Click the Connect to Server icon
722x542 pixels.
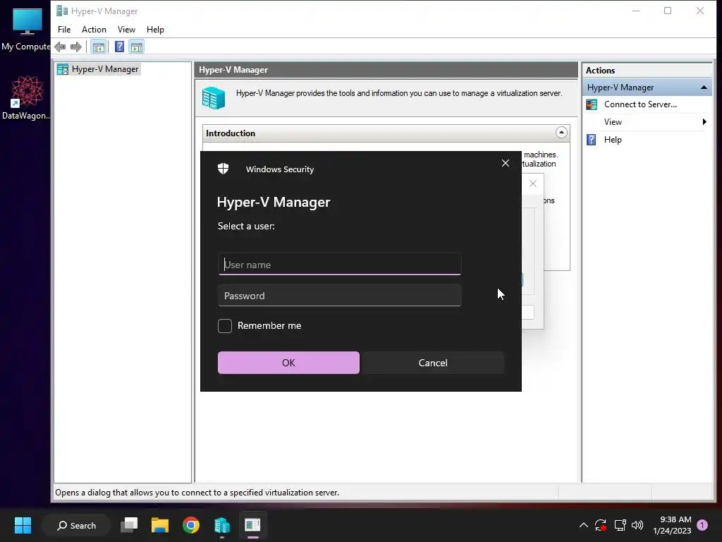click(x=592, y=104)
